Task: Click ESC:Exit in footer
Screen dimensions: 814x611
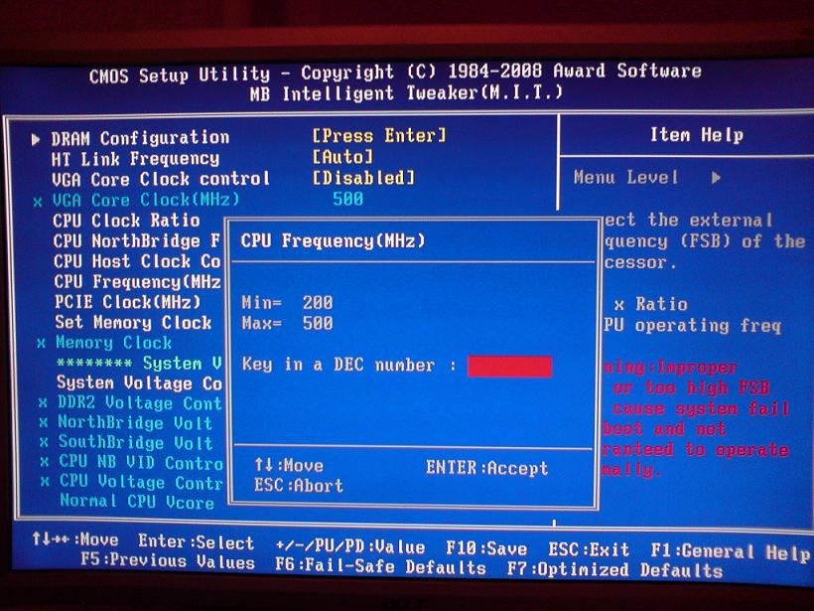Action: coord(589,549)
